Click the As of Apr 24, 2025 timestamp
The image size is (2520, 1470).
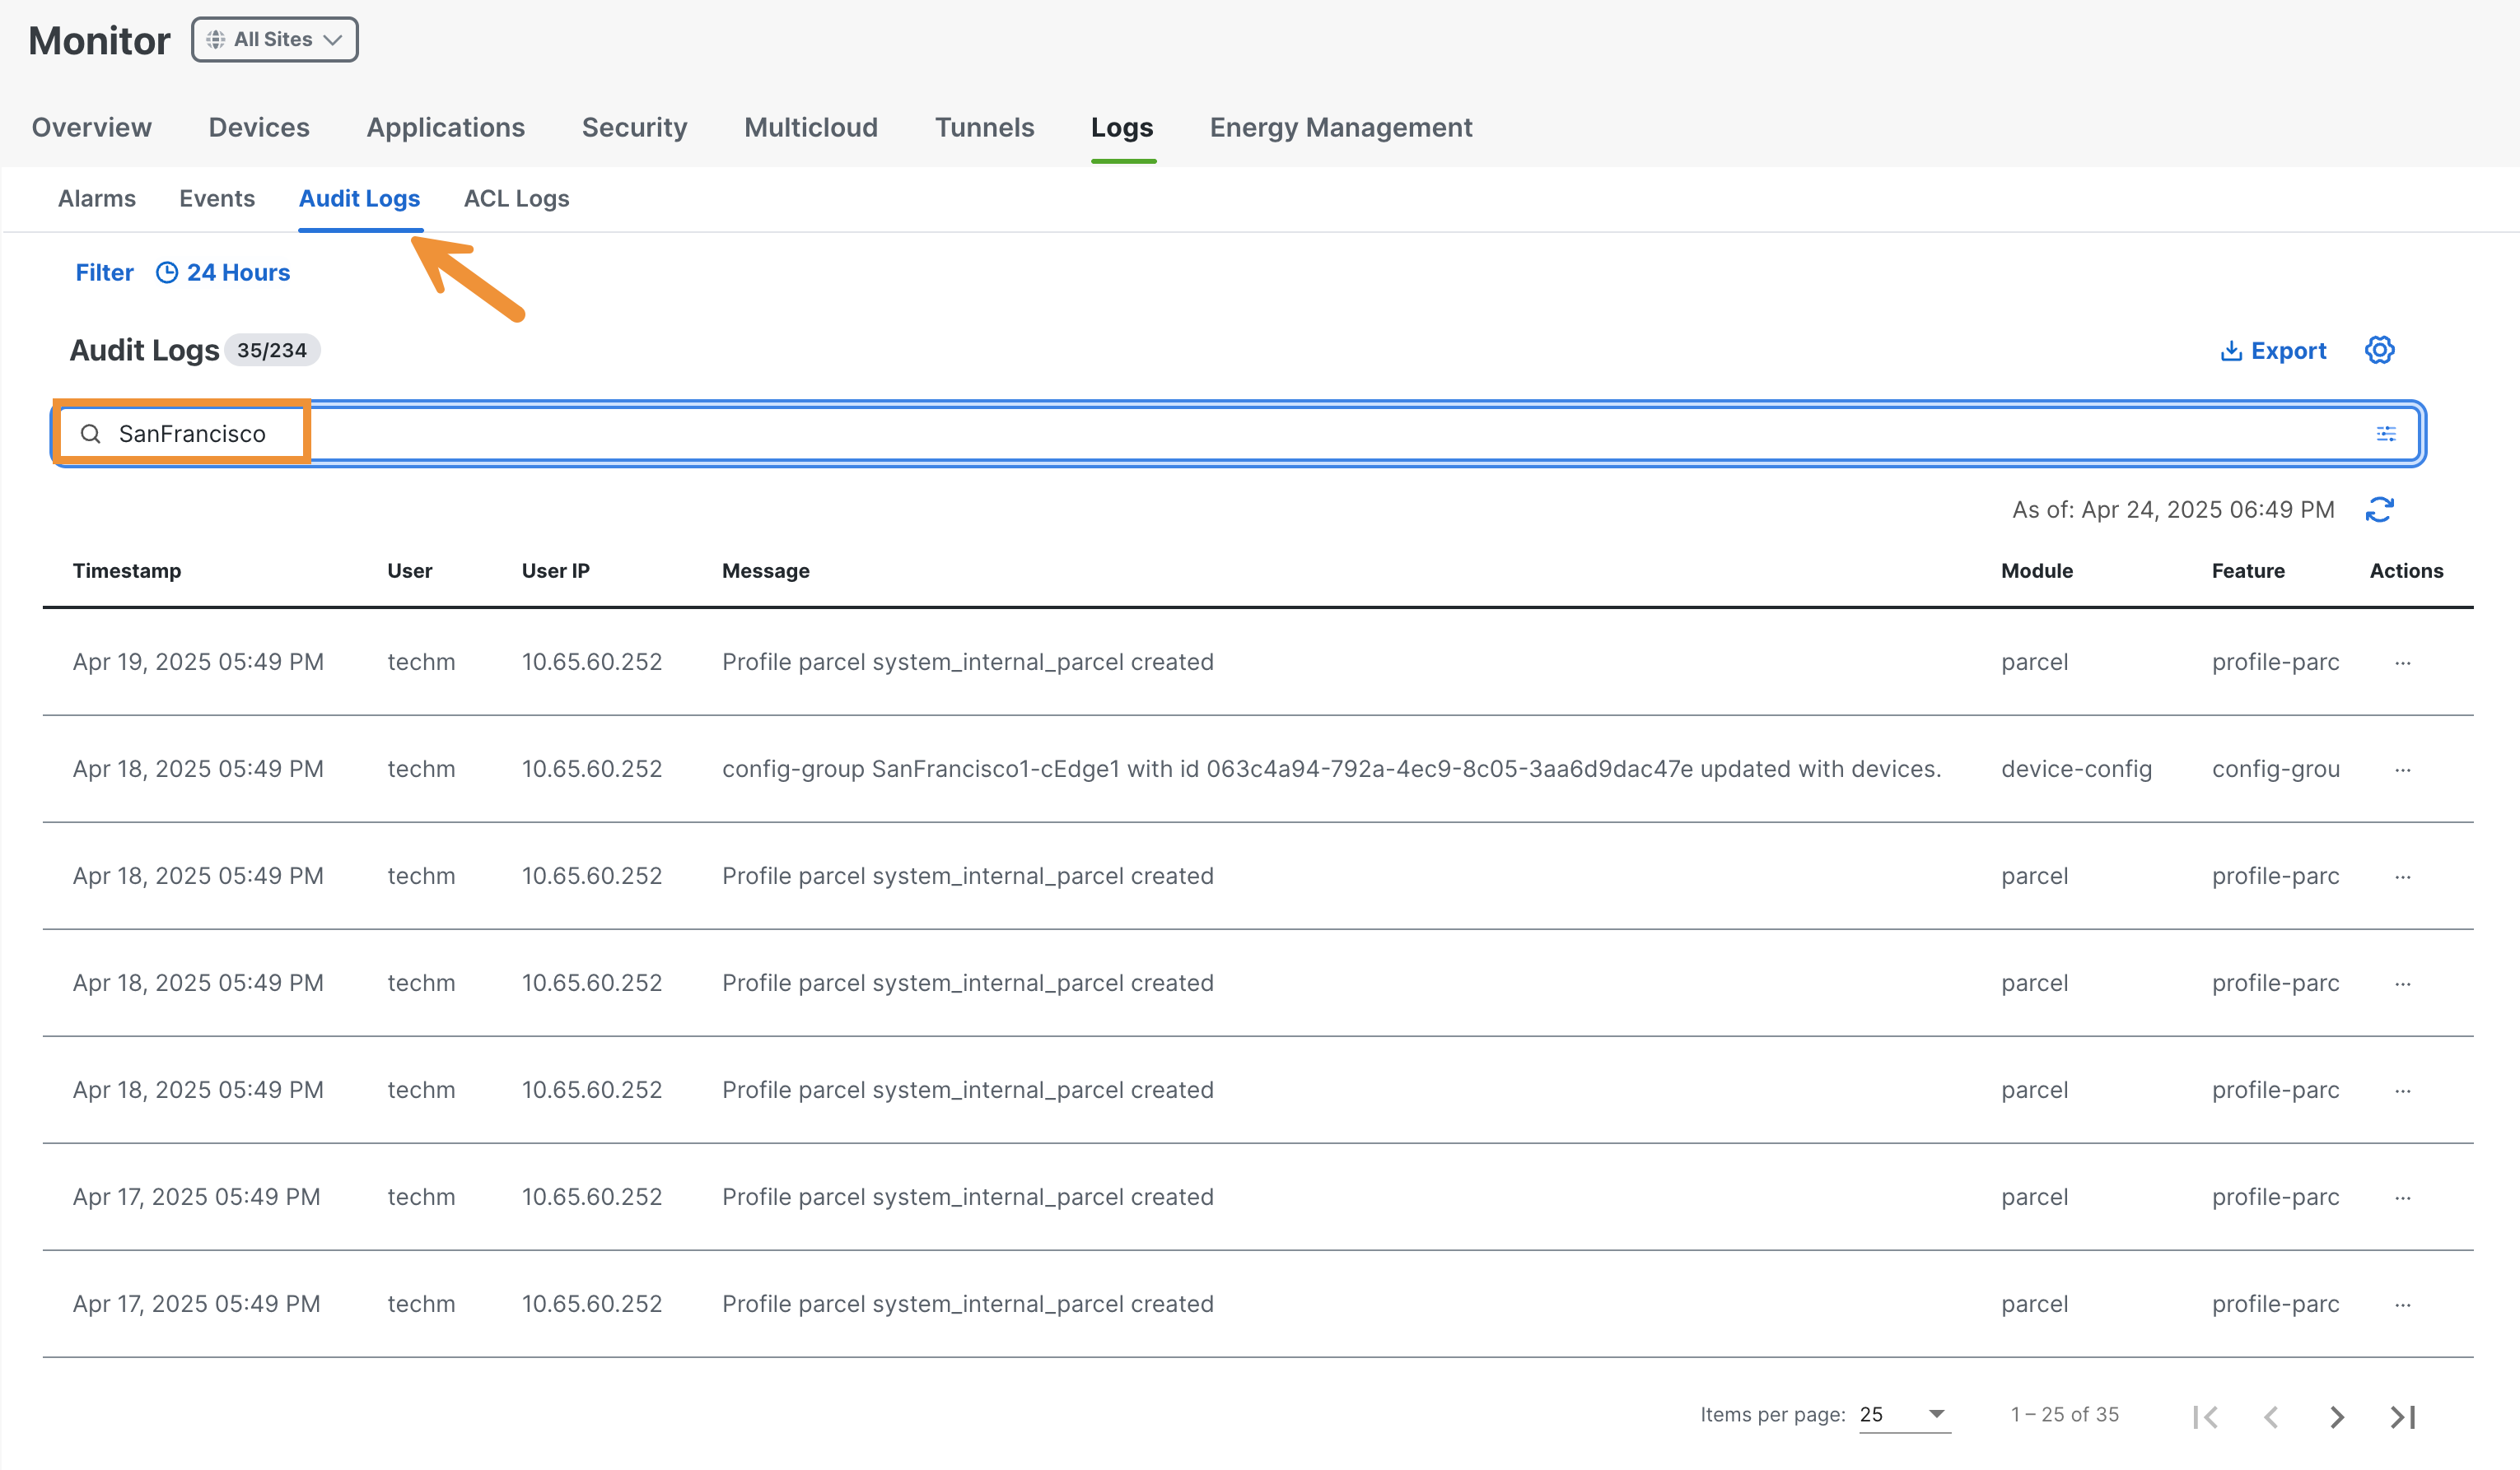pos(2173,509)
